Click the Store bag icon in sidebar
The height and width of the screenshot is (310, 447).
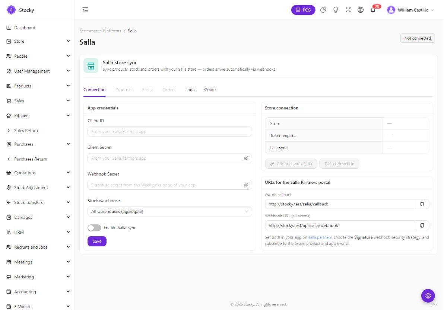(9, 41)
